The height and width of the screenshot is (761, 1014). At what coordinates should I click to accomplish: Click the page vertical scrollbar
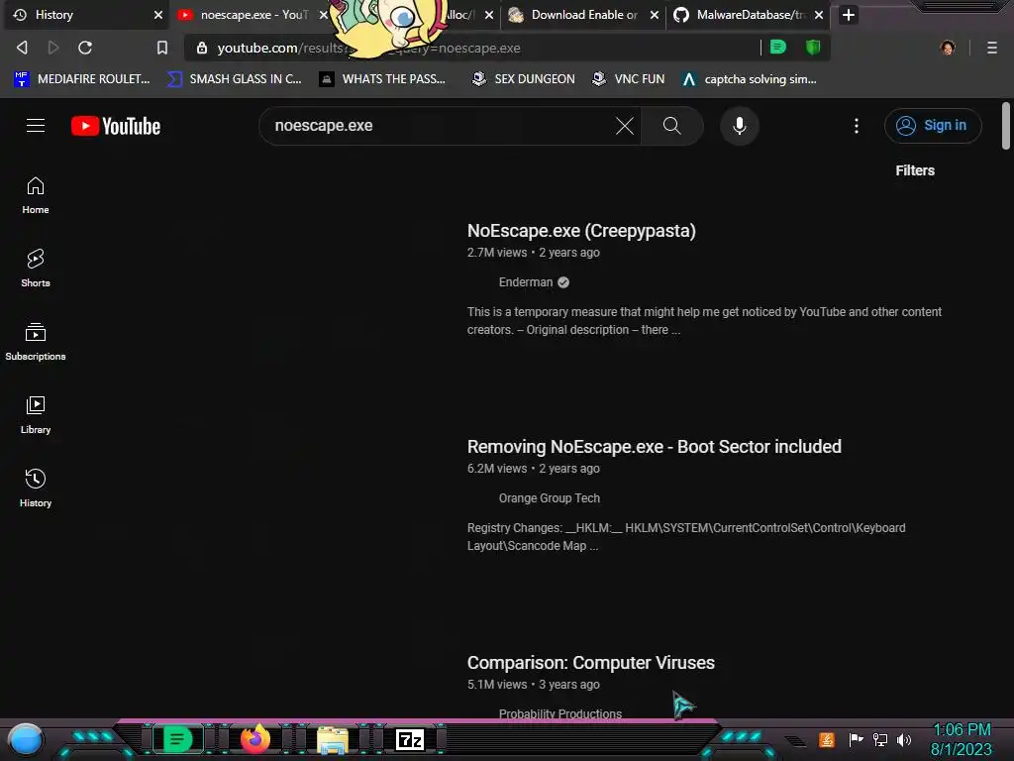[x=1005, y=126]
